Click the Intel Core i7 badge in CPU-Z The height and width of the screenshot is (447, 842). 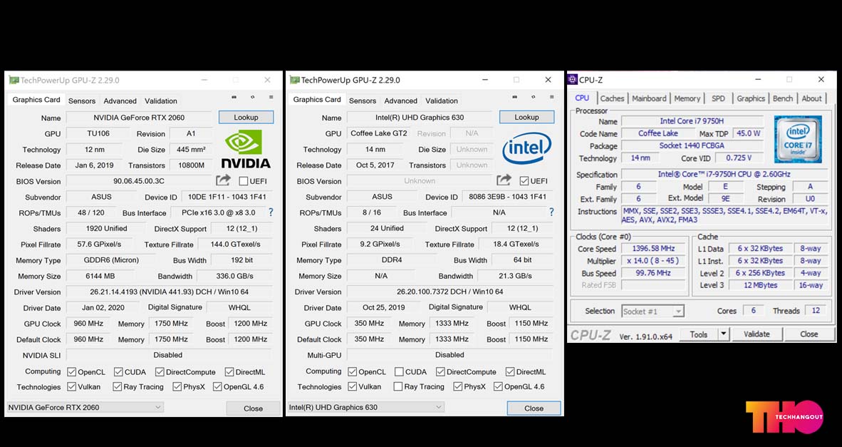coord(797,138)
